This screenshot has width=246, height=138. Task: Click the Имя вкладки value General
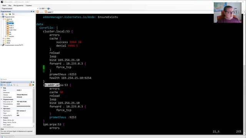click(19, 97)
